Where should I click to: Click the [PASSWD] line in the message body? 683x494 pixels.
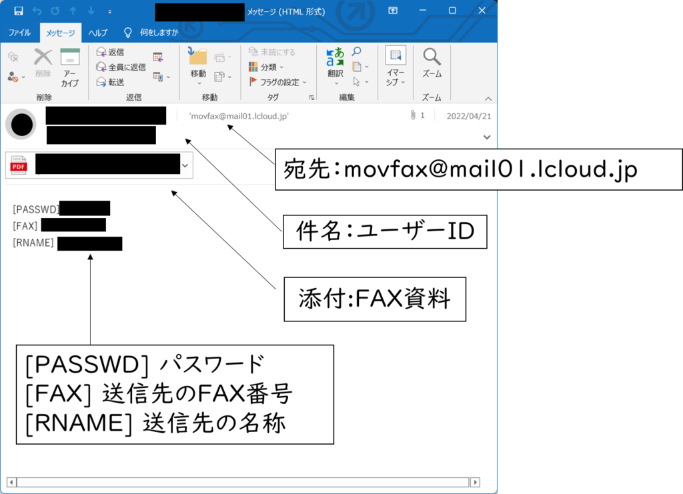point(61,209)
